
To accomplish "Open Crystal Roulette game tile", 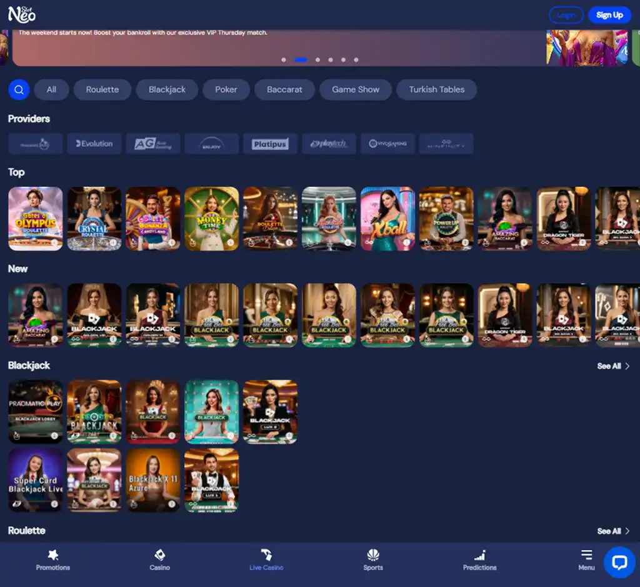I will point(94,219).
